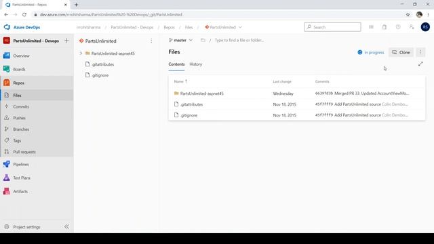This screenshot has width=434, height=244.
Task: Open Project settings
Action: click(26, 227)
